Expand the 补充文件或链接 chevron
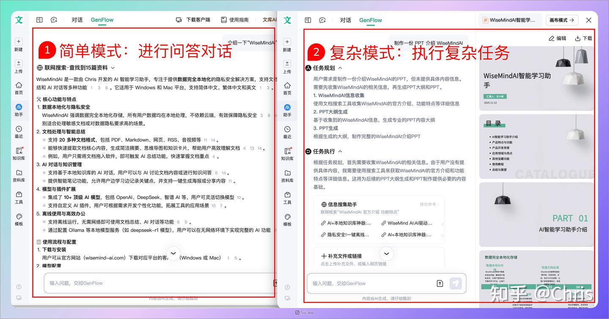The width and height of the screenshot is (609, 319). coord(386,254)
